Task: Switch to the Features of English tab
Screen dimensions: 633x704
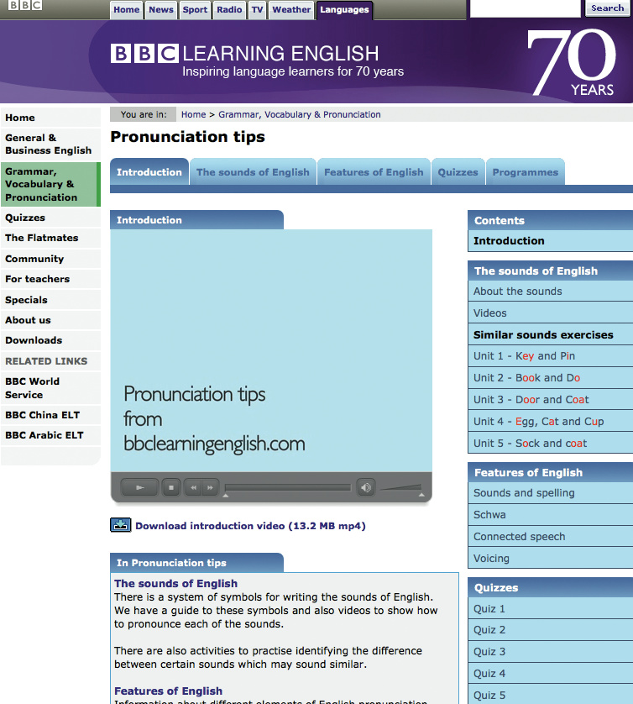Action: click(374, 172)
